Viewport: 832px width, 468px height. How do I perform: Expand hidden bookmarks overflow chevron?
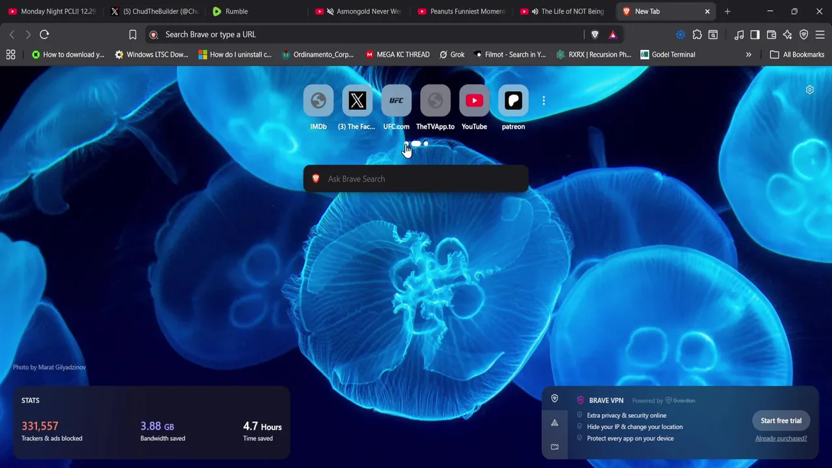point(748,55)
